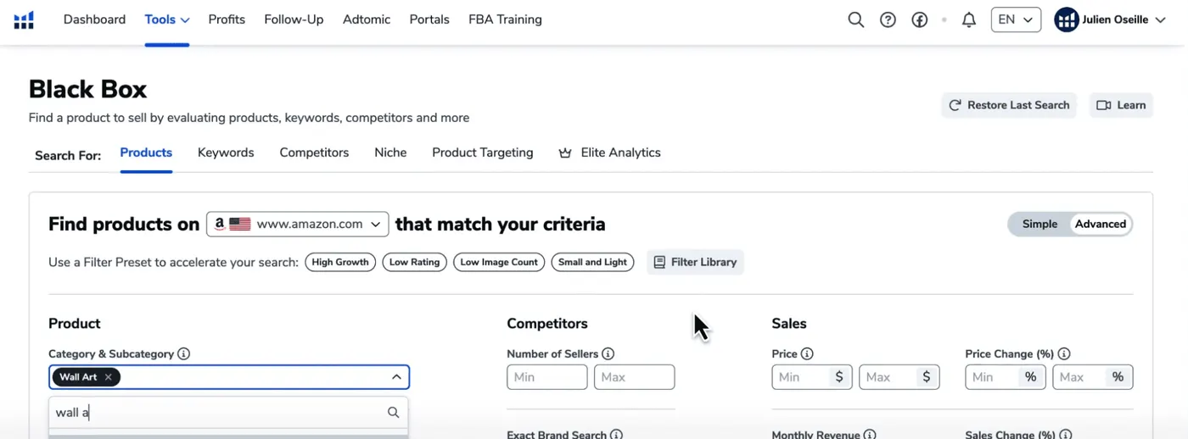Show info icon next to Price
This screenshot has width=1188, height=439.
tap(807, 354)
